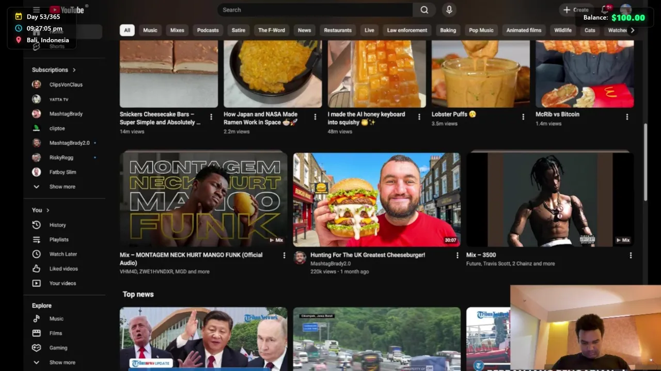Expand the You section header chevron
Viewport: 661px width, 371px height.
[48, 210]
